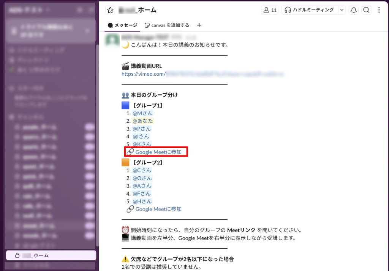Click the highlighted @あなた mention

143,121
